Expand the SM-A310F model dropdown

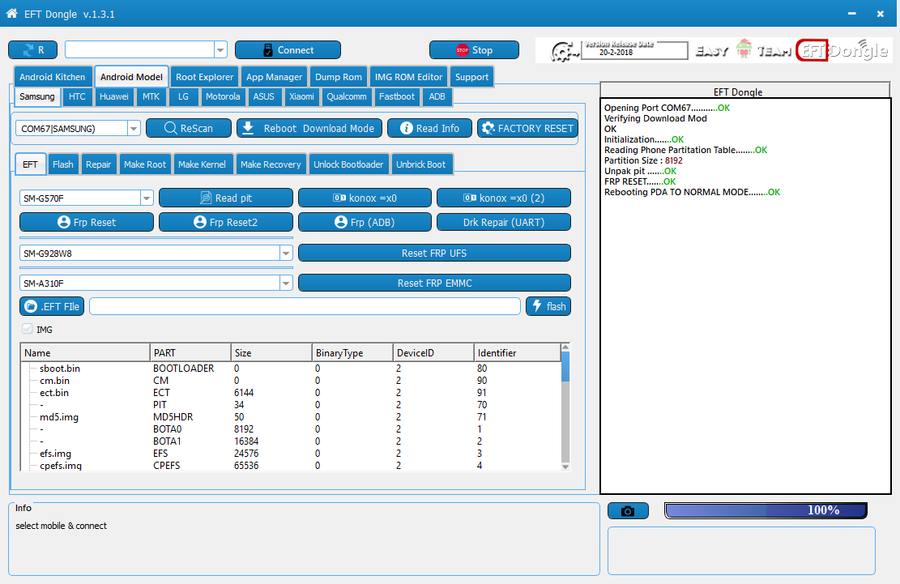tap(286, 283)
